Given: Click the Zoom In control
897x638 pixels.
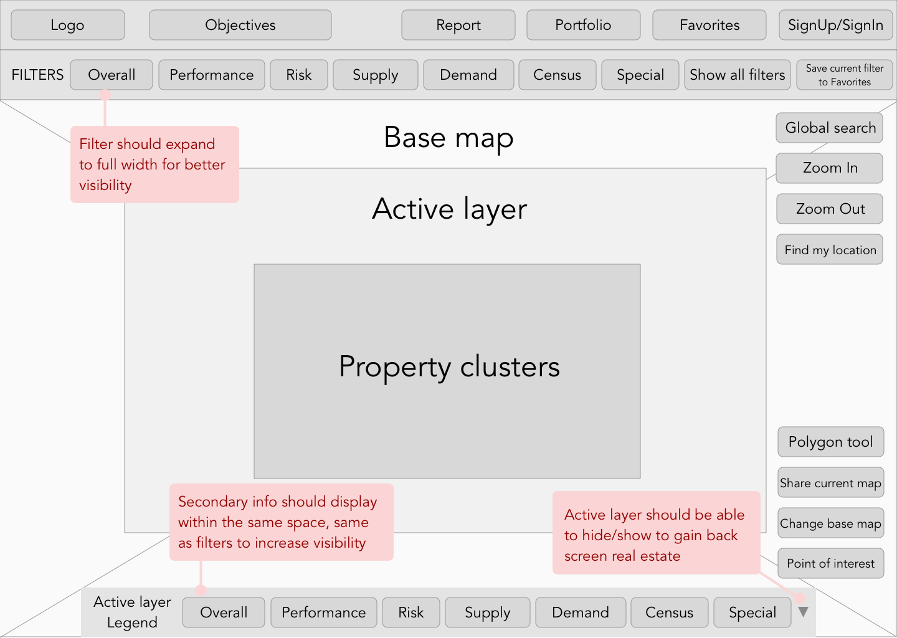Looking at the screenshot, I should (x=830, y=168).
